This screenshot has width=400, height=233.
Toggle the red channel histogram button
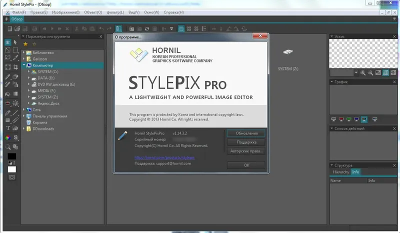tap(341, 119)
